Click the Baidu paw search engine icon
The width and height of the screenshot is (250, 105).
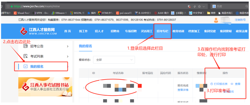(214, 6)
